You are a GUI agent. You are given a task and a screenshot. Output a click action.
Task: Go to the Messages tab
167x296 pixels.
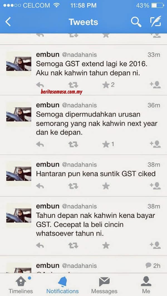point(104,285)
